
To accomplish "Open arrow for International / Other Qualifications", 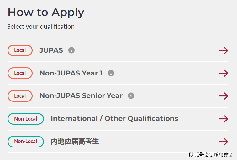I will [x=224, y=119].
